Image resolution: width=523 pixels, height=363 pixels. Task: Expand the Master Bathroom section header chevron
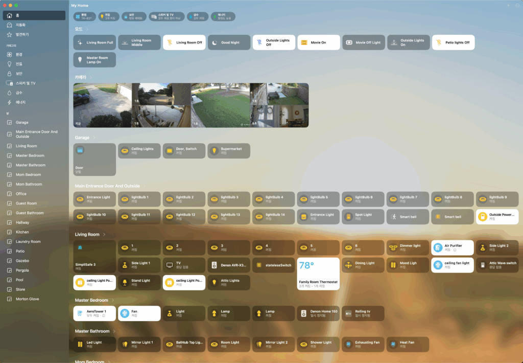pyautogui.click(x=114, y=331)
